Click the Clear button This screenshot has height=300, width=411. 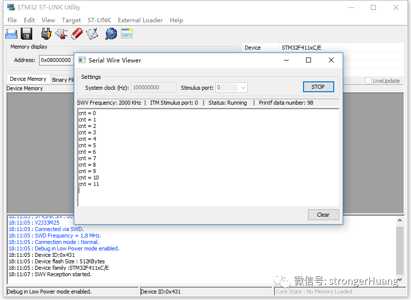pos(323,215)
